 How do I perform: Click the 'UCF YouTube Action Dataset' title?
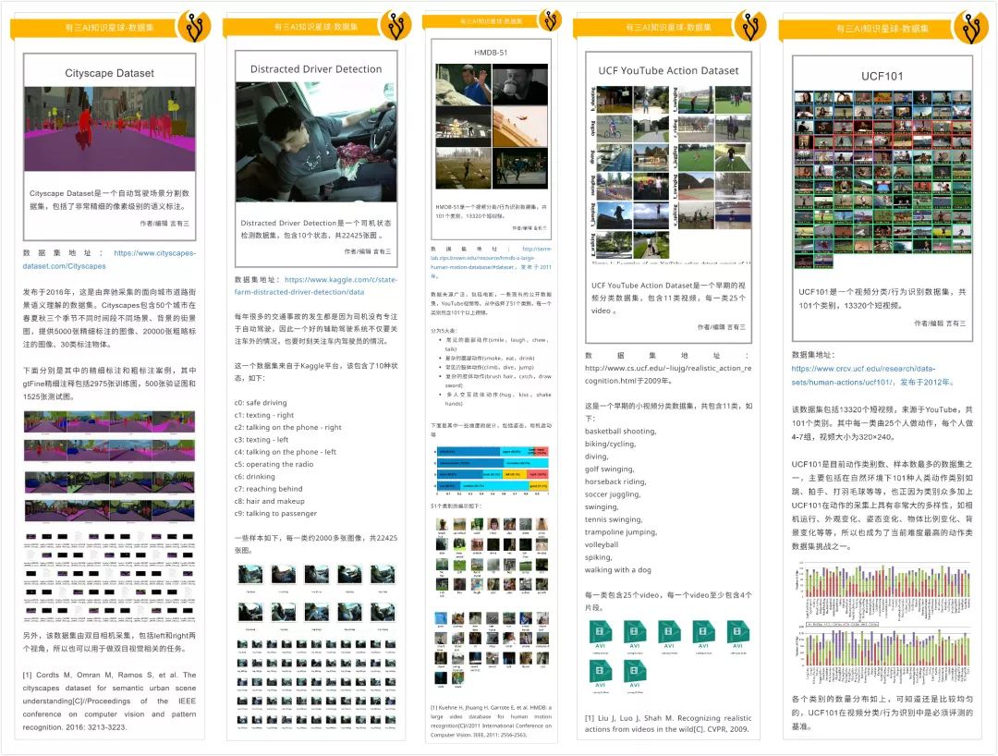668,70
